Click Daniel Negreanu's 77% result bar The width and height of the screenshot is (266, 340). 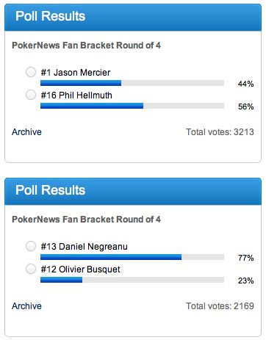pos(132,257)
